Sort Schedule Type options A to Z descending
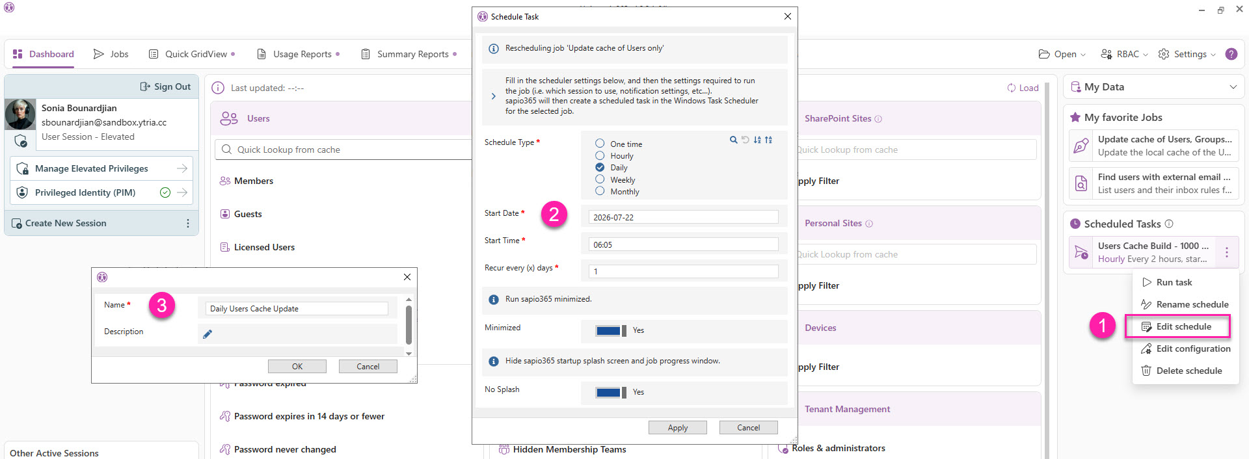 tap(757, 140)
